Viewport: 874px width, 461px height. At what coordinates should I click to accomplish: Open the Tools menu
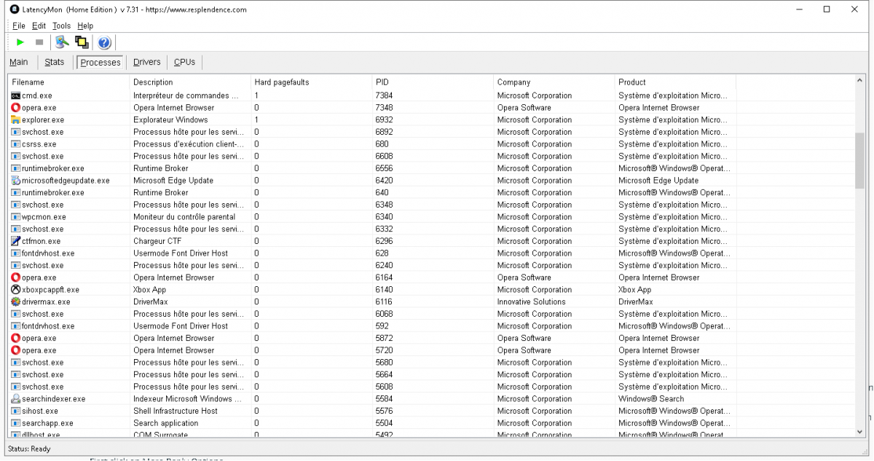(62, 25)
